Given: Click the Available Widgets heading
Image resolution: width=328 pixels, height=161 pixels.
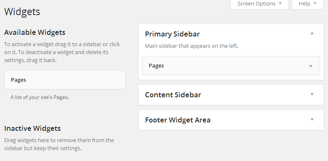Looking at the screenshot, I should tap(35, 32).
